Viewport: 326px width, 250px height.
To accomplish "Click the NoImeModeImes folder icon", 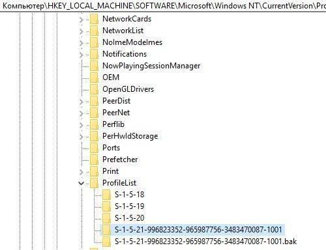I will point(94,42).
